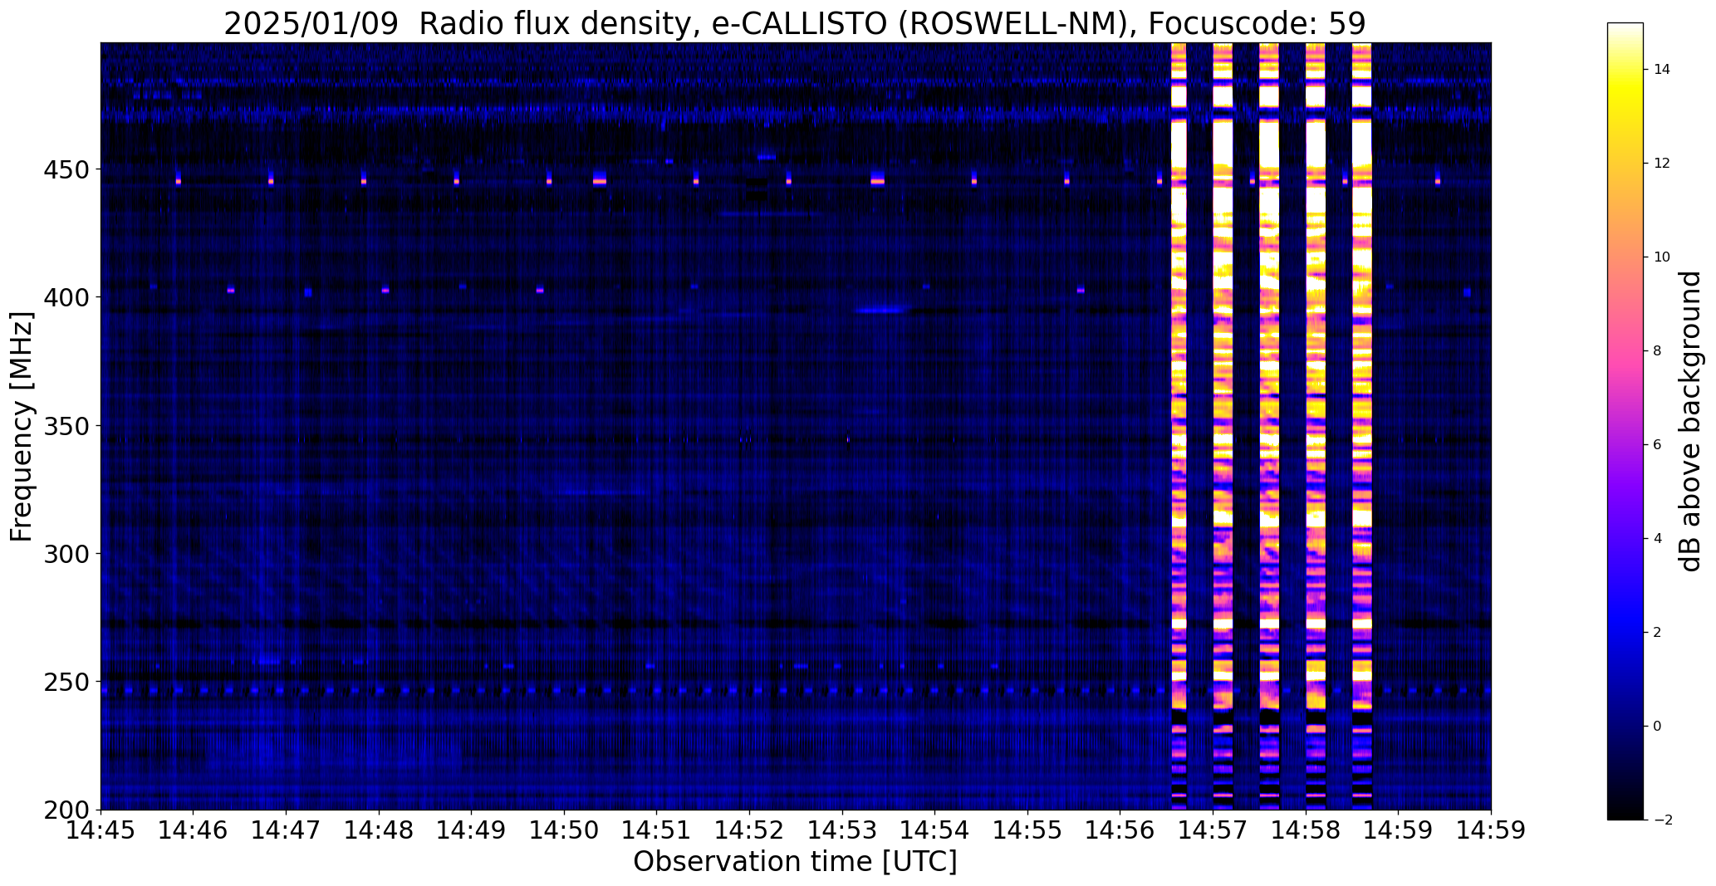Click the 'Observation time [UTC]' axis label
Image resolution: width=1716 pixels, height=886 pixels.
pos(795,862)
